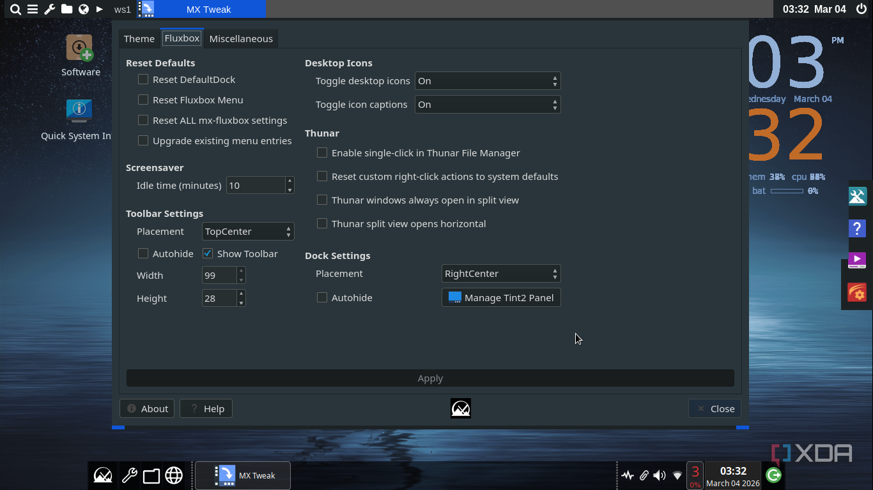Increase toolbar Height with up arrow

(x=241, y=294)
